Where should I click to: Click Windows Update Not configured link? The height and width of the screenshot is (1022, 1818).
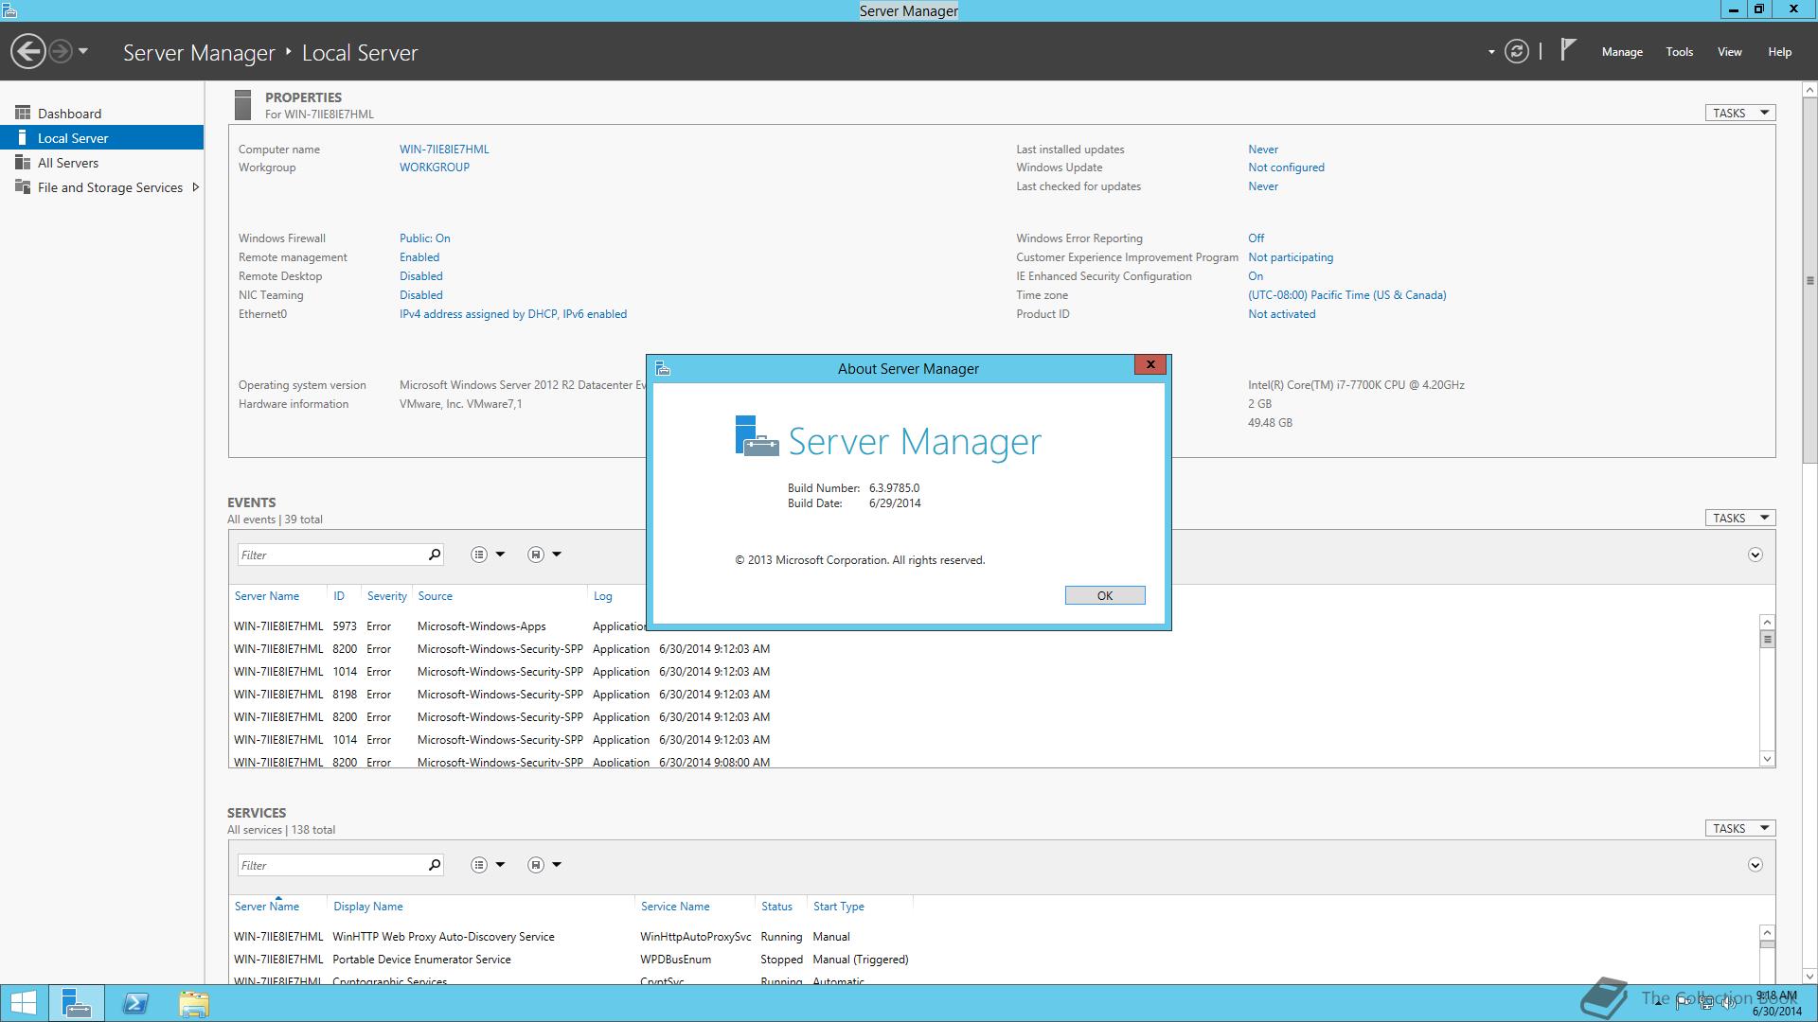point(1286,167)
